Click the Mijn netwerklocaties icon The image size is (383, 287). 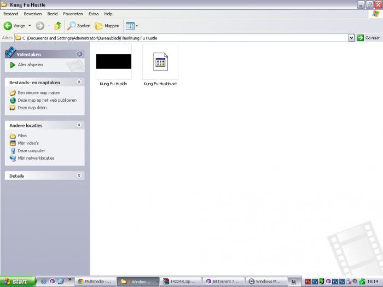13,159
